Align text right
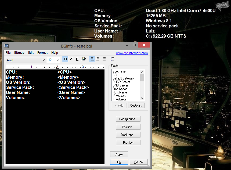 tap(104, 59)
